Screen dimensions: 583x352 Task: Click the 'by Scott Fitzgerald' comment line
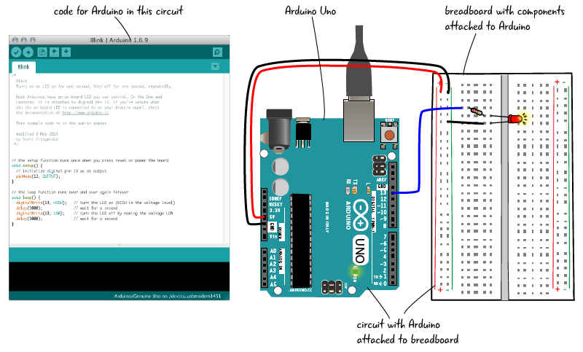click(x=37, y=139)
